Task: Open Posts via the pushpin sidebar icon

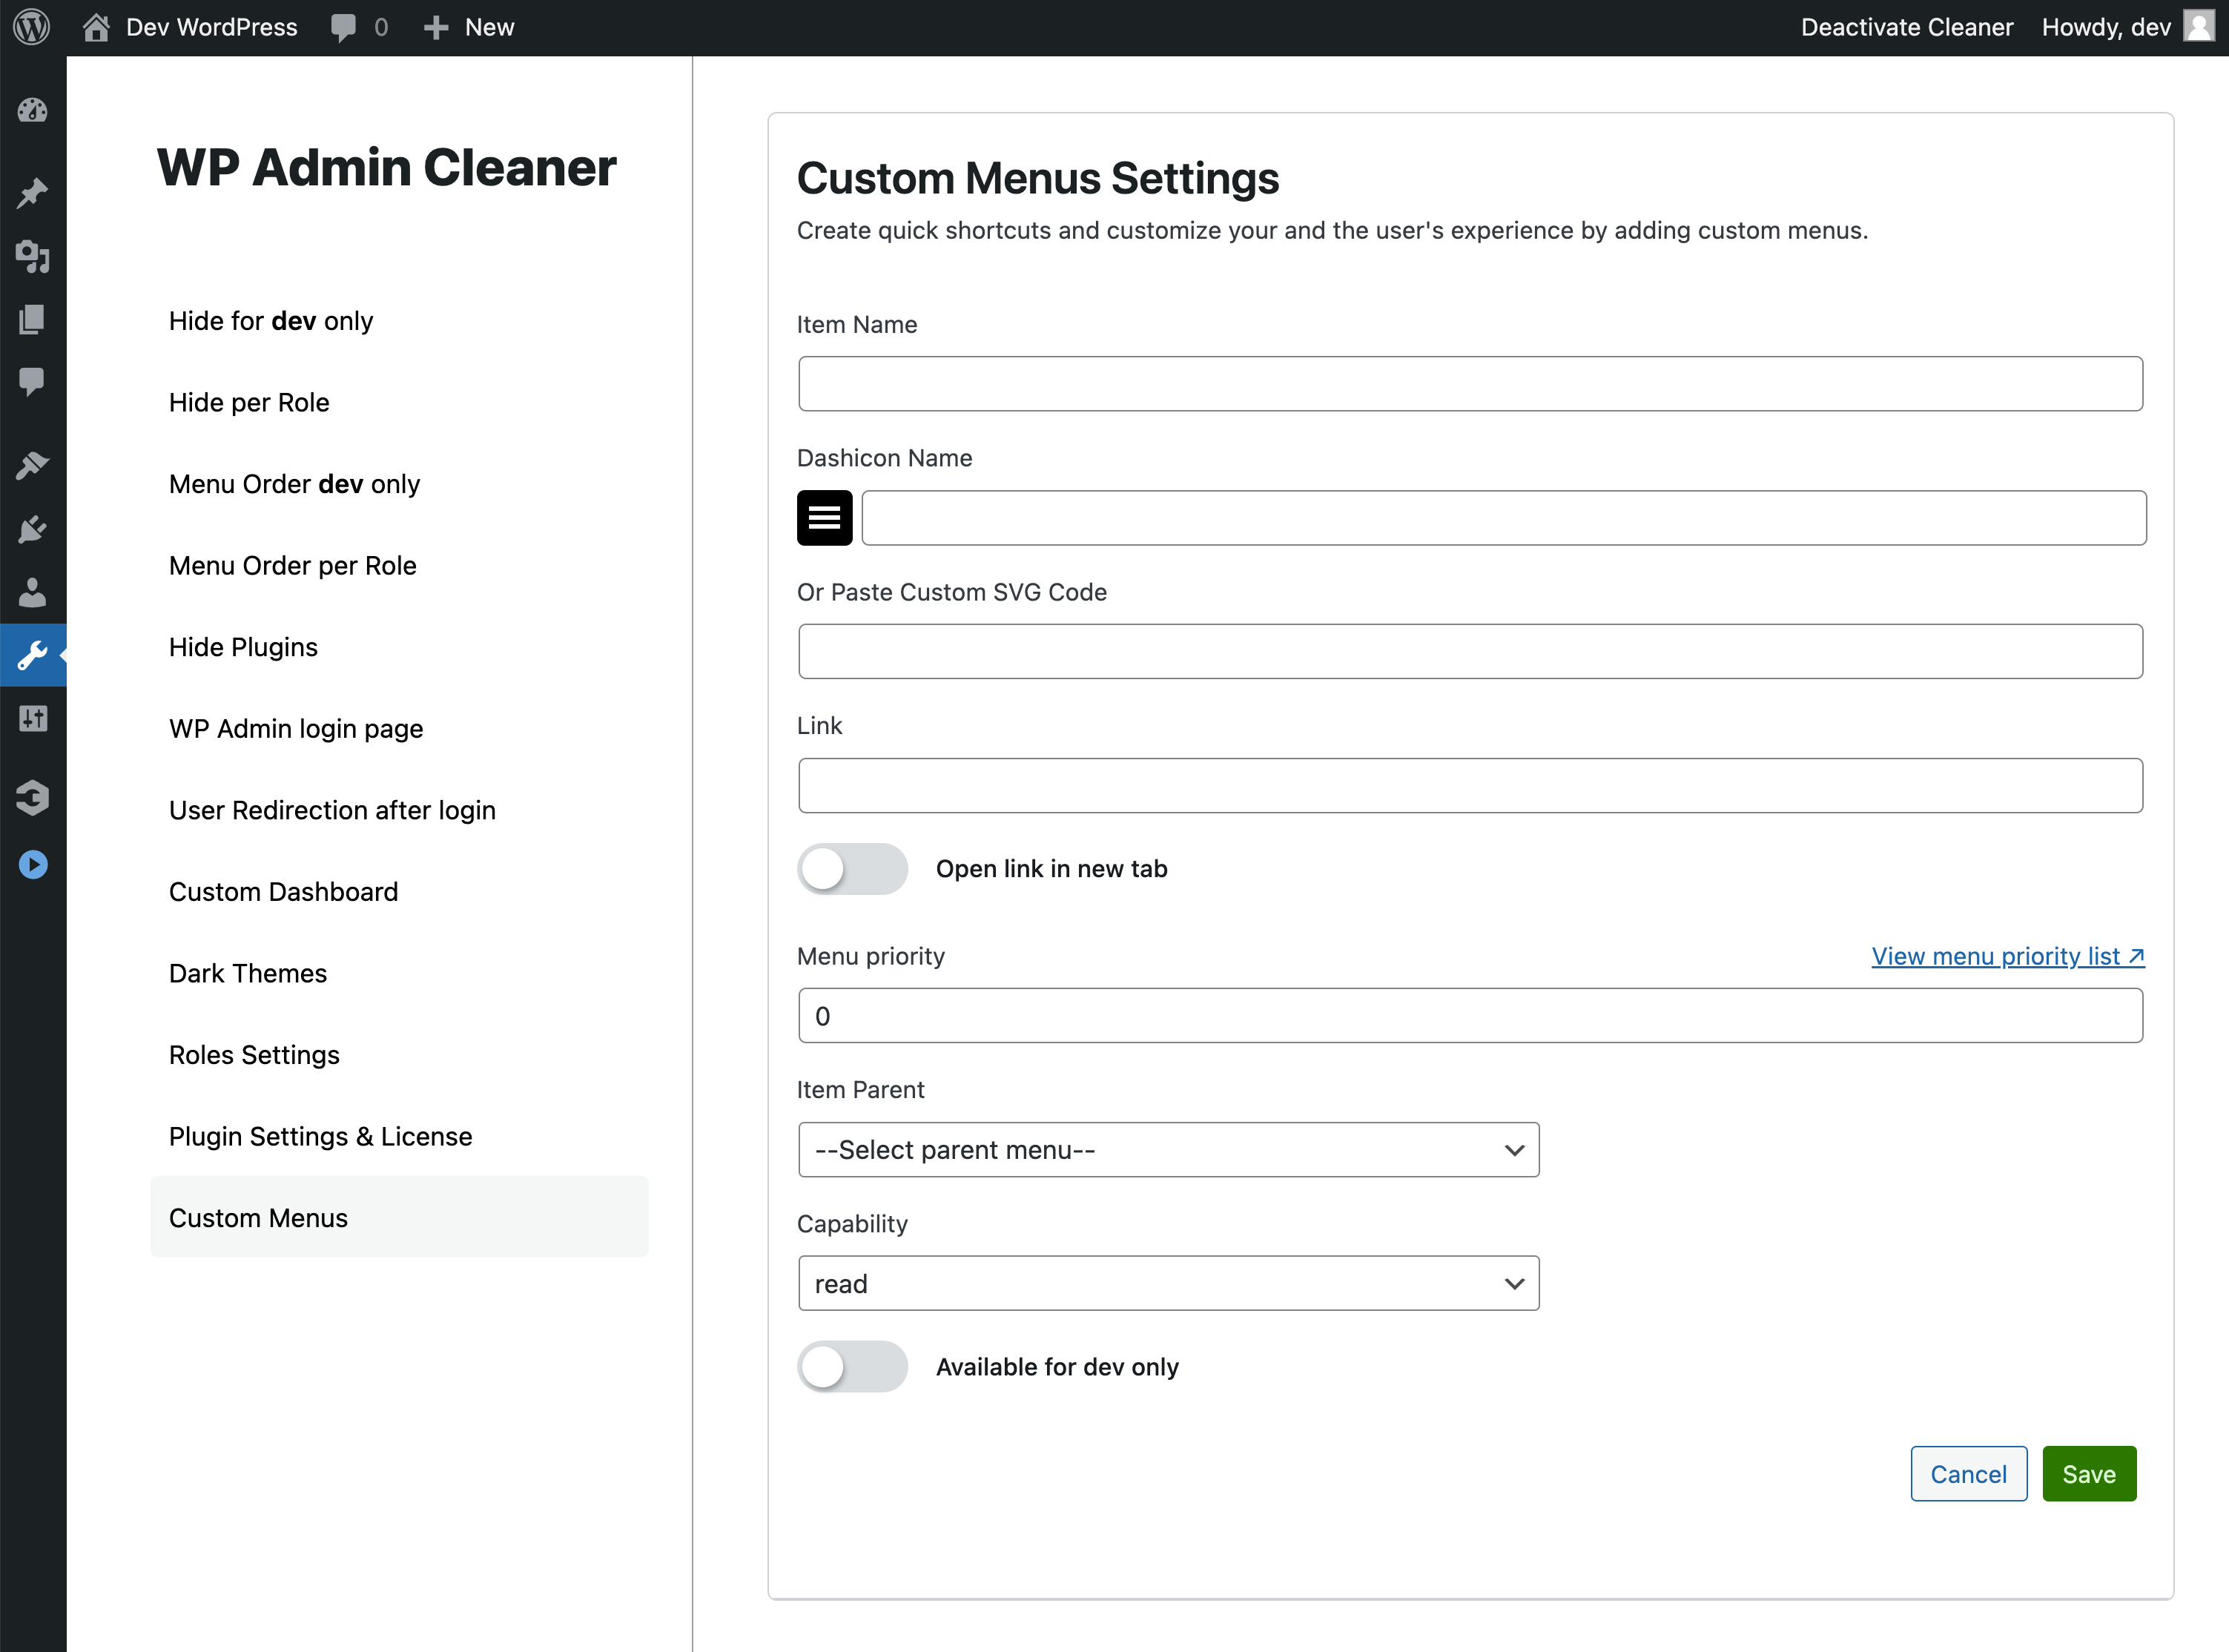Action: coord(33,193)
